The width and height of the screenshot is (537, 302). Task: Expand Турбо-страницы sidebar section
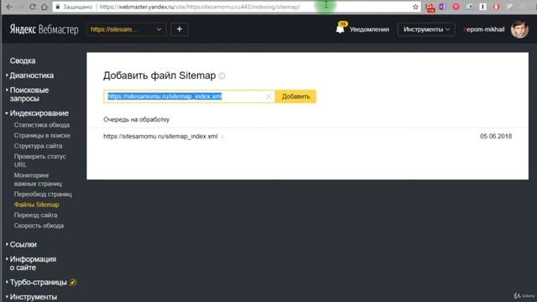(39, 282)
